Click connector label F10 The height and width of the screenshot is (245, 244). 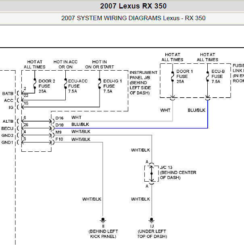[x=59, y=139]
